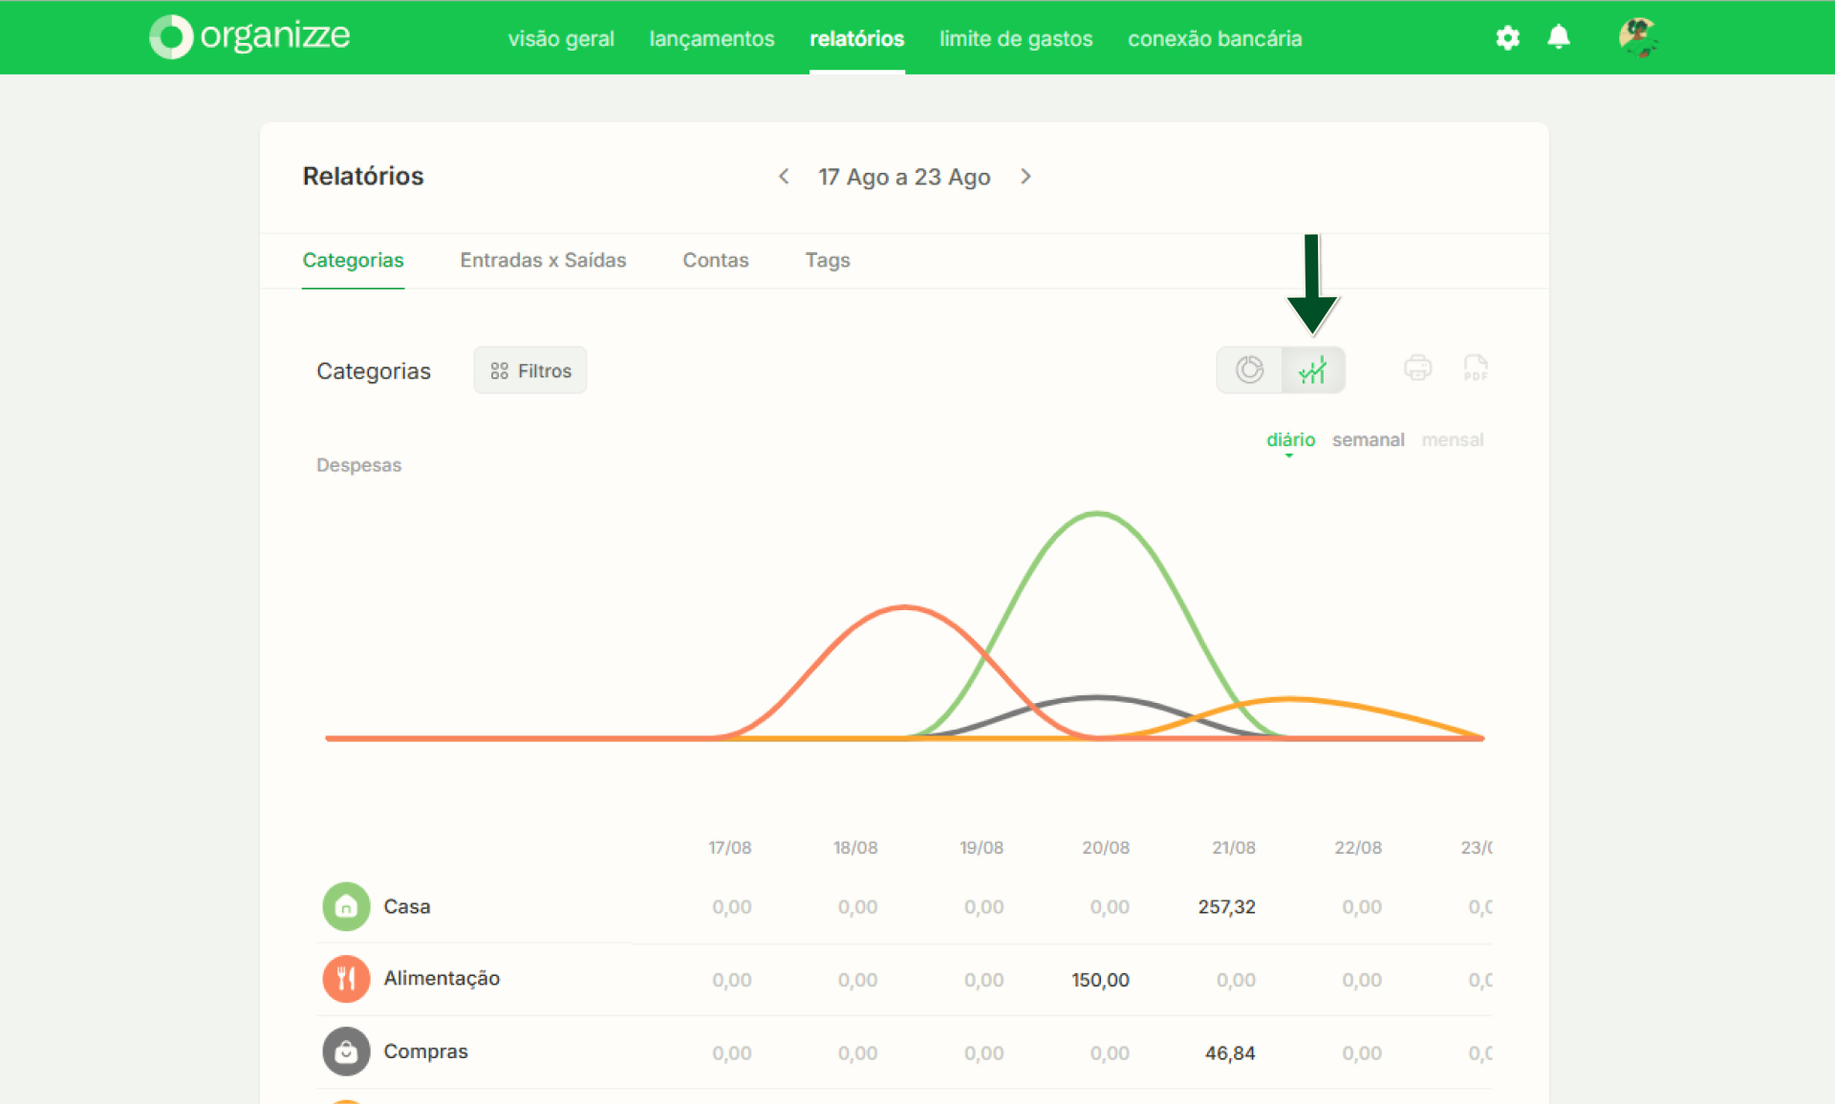
Task: Select the diário chart interval
Action: tap(1290, 439)
